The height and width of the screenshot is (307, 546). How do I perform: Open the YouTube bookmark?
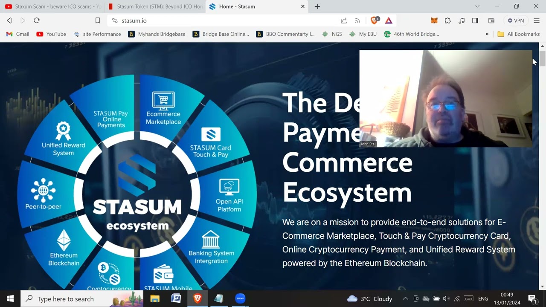(x=51, y=34)
